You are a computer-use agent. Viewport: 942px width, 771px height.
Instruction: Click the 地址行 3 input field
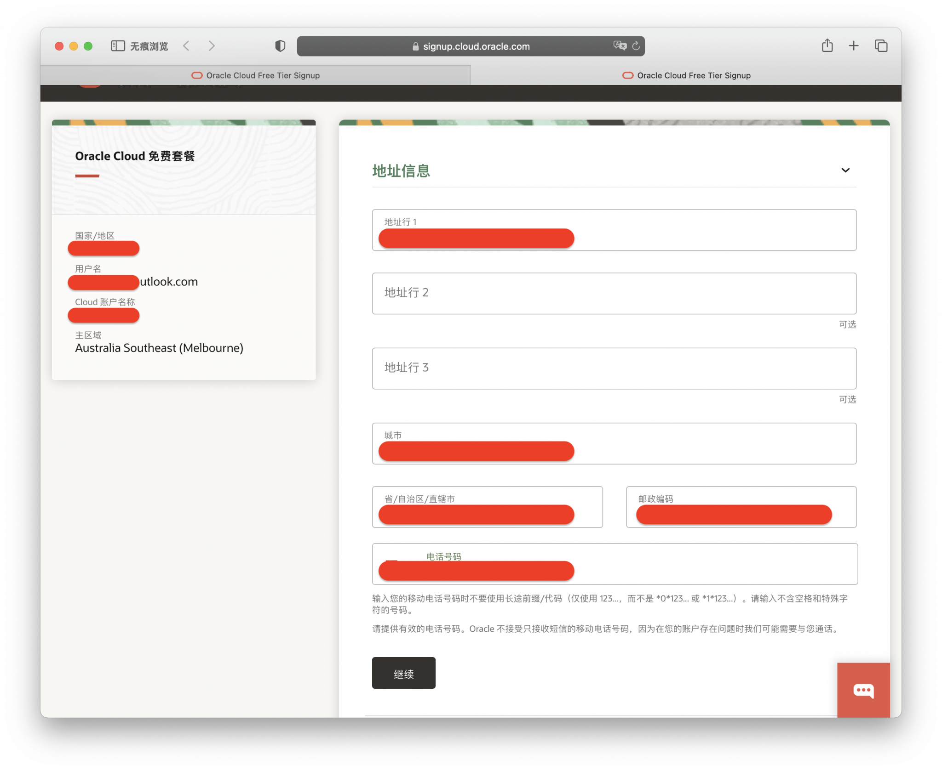coord(614,368)
